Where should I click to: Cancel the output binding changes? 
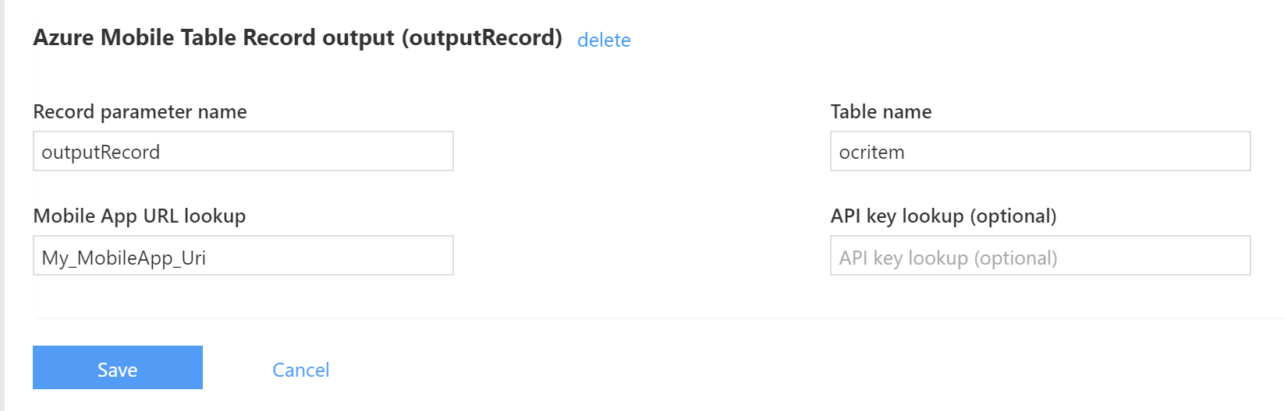[x=300, y=370]
